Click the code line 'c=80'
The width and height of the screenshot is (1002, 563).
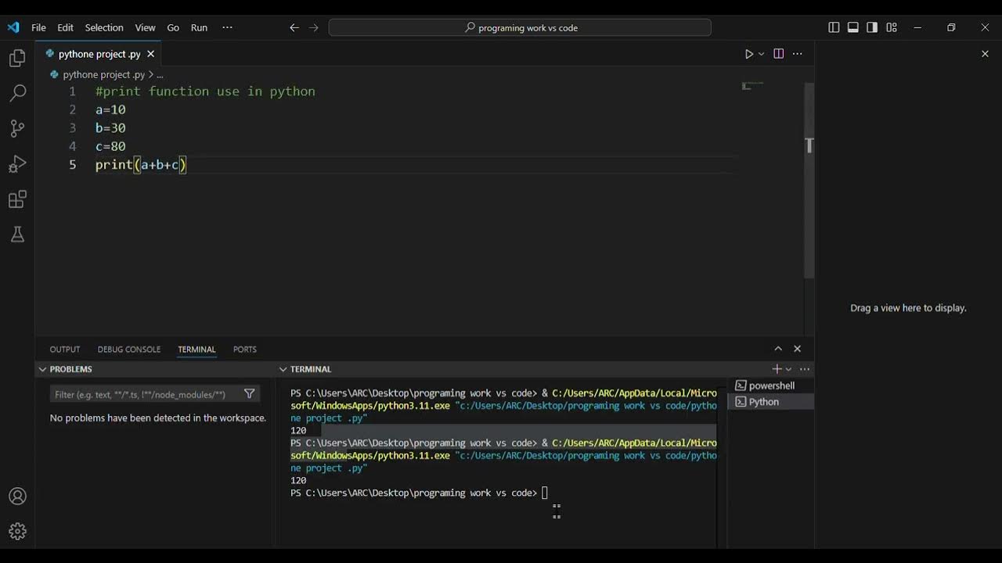(x=110, y=146)
